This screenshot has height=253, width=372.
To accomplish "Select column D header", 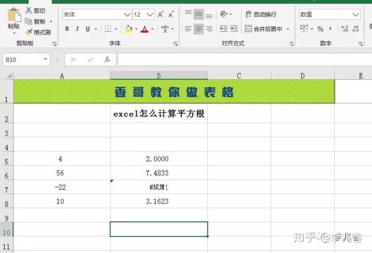I will tap(303, 76).
